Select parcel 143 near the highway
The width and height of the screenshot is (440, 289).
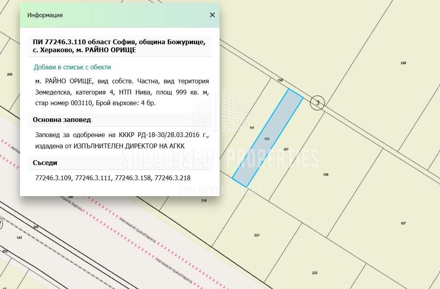[x=19, y=238]
